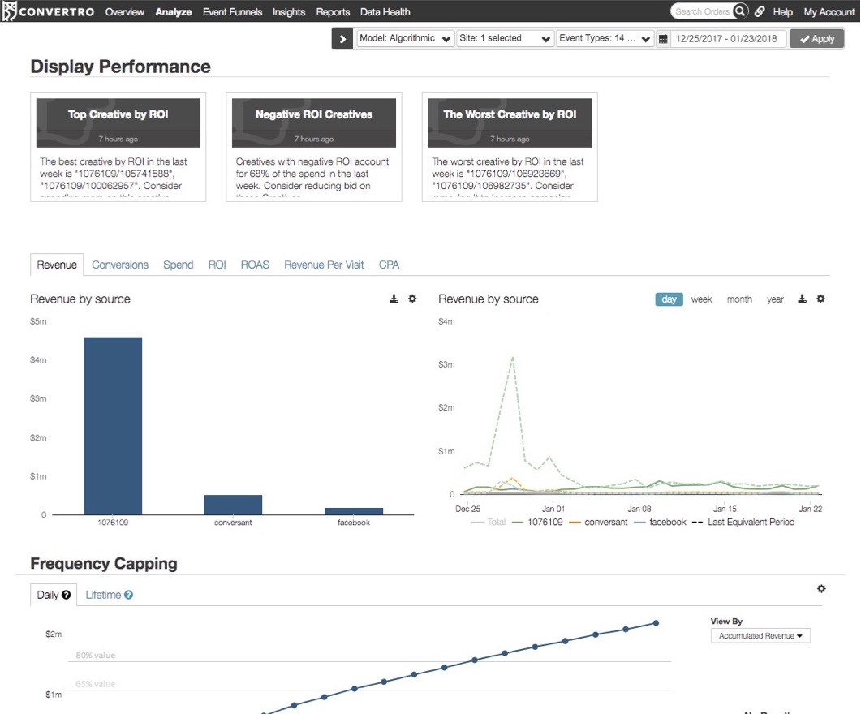Image resolution: width=861 pixels, height=714 pixels.
Task: Switch to the Spend tab
Action: (x=179, y=265)
